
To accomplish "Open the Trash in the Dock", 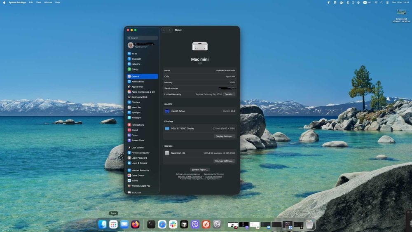I will pyautogui.click(x=309, y=225).
